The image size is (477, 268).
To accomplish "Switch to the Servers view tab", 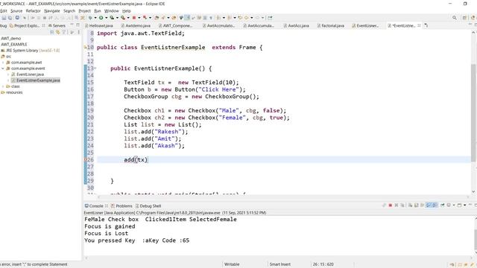I will (57, 25).
